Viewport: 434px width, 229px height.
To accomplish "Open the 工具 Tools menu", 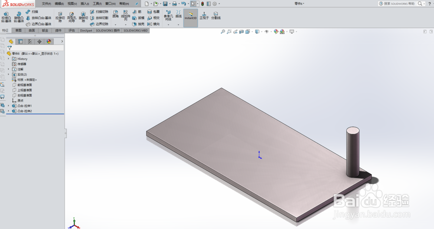I will point(97,4).
